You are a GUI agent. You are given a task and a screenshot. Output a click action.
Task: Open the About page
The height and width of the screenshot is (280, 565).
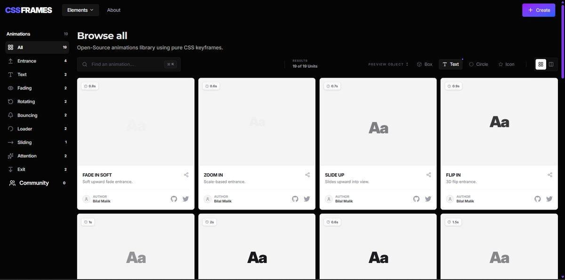113,9
